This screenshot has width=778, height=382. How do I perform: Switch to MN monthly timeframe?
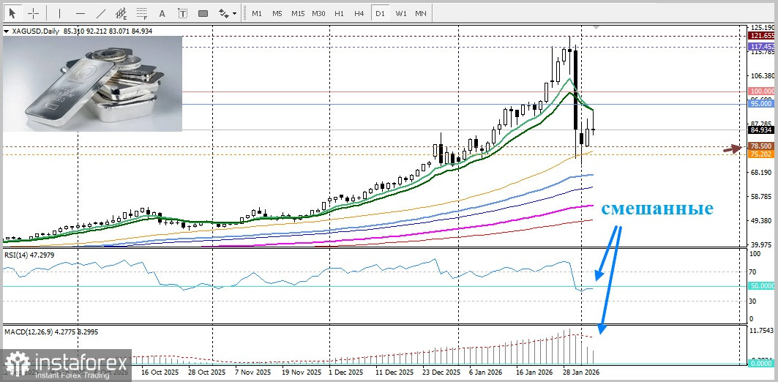coord(421,13)
